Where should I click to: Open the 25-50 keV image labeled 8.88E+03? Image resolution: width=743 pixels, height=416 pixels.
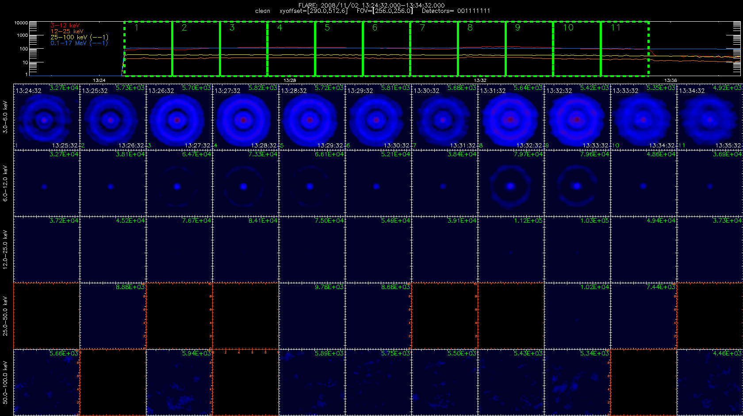pyautogui.click(x=113, y=316)
